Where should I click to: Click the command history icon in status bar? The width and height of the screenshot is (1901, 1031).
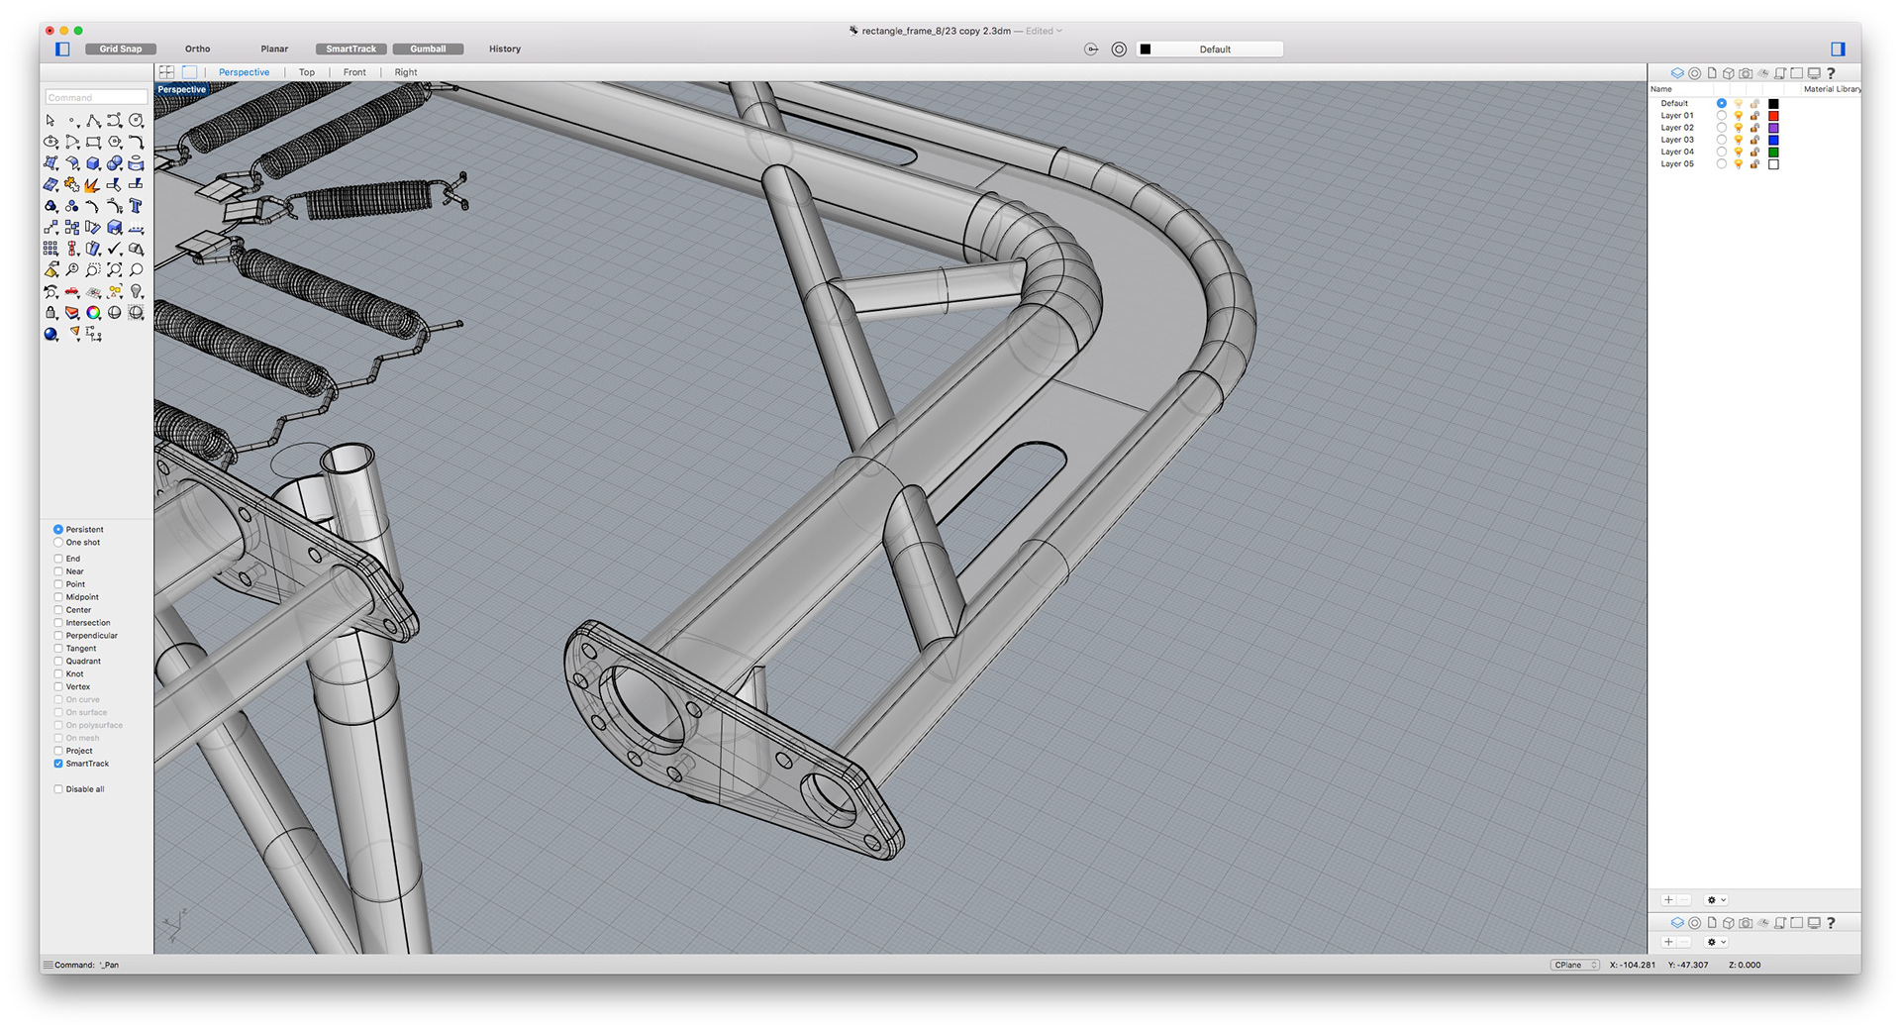[48, 965]
